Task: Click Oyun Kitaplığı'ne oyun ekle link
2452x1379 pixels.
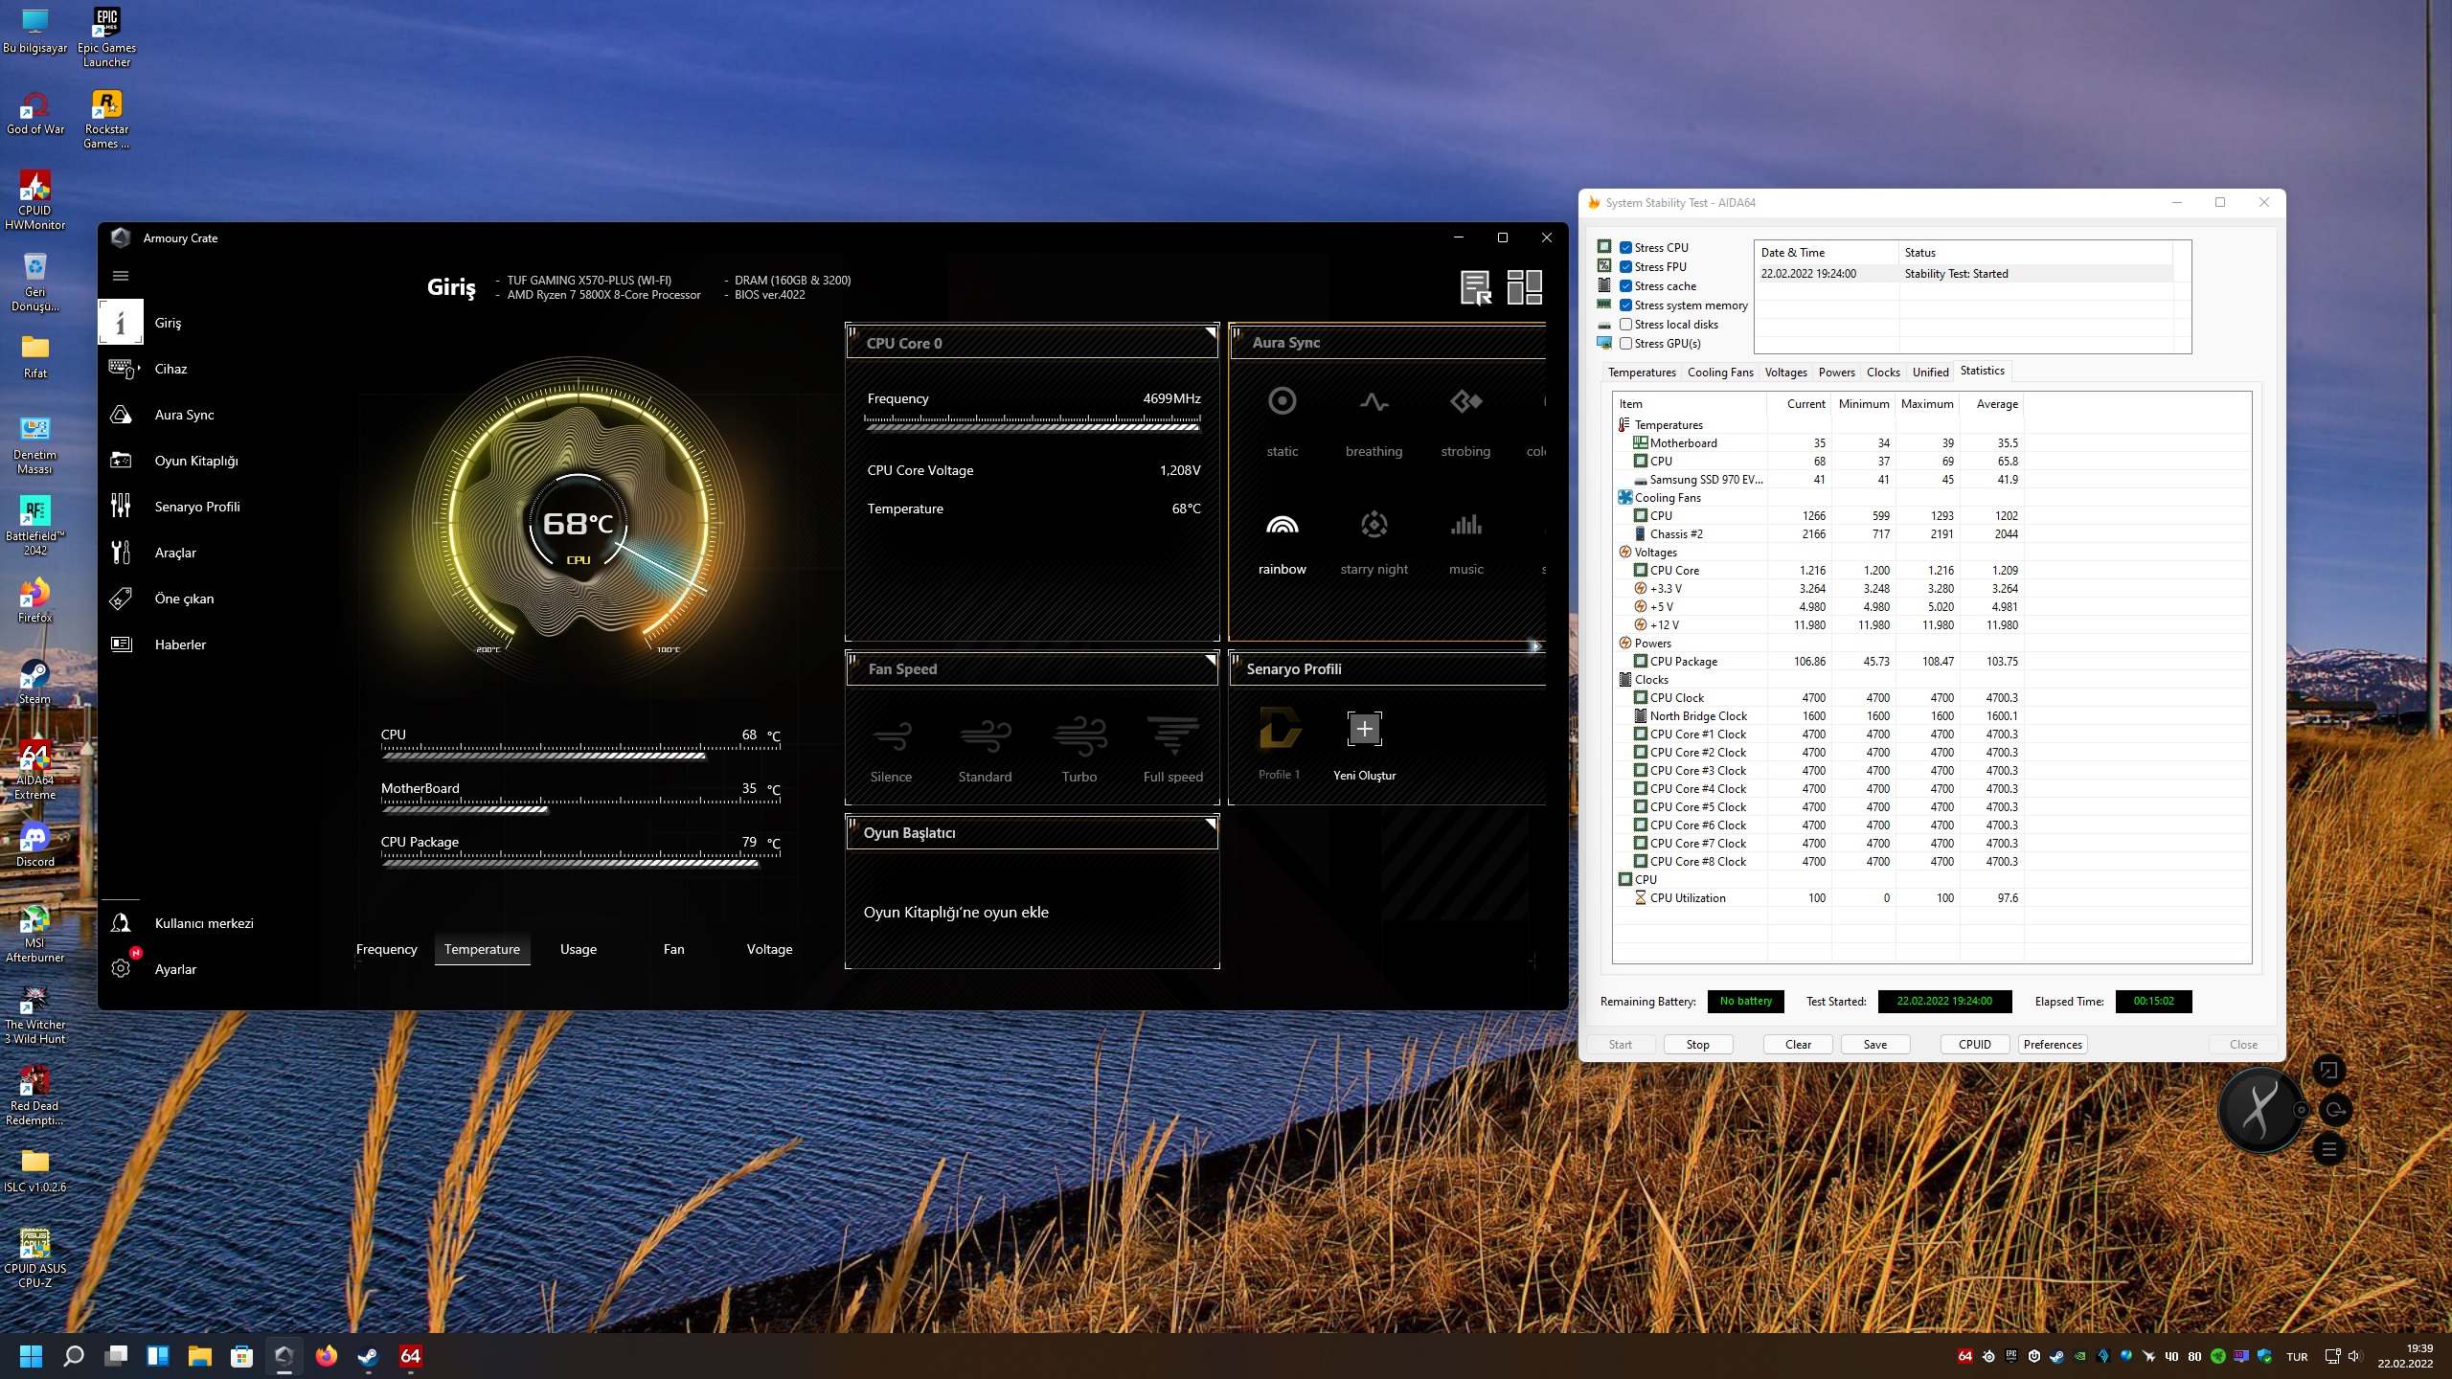Action: click(x=956, y=913)
